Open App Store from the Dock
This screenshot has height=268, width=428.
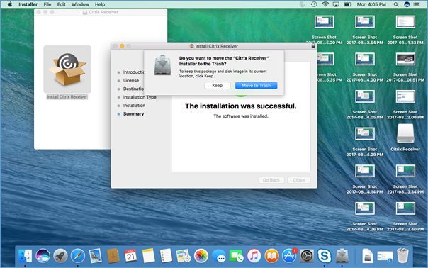289,256
